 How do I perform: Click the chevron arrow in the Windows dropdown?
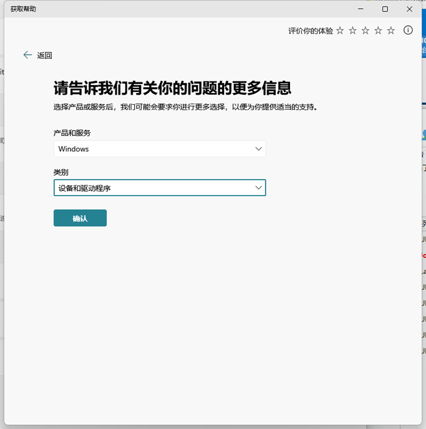coord(258,149)
